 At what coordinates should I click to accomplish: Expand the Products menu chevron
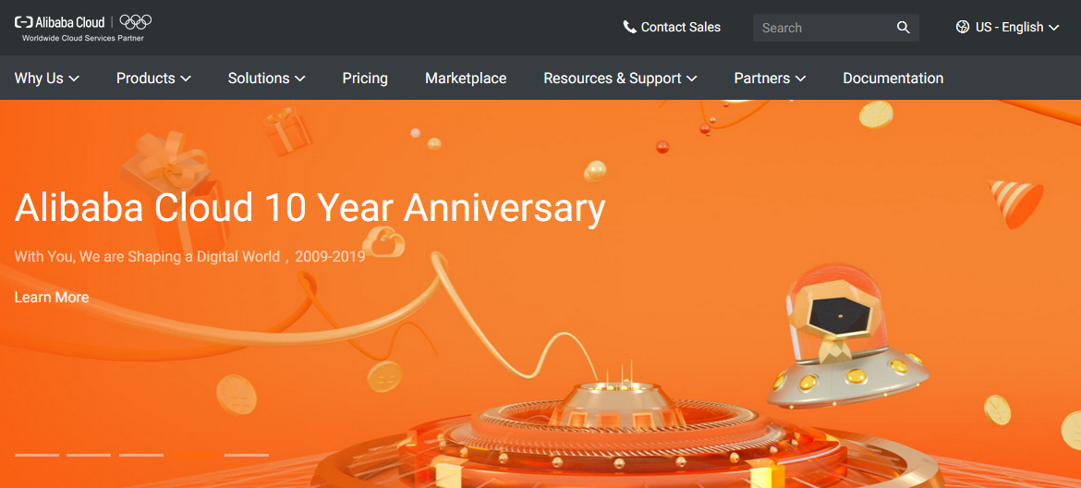click(186, 79)
